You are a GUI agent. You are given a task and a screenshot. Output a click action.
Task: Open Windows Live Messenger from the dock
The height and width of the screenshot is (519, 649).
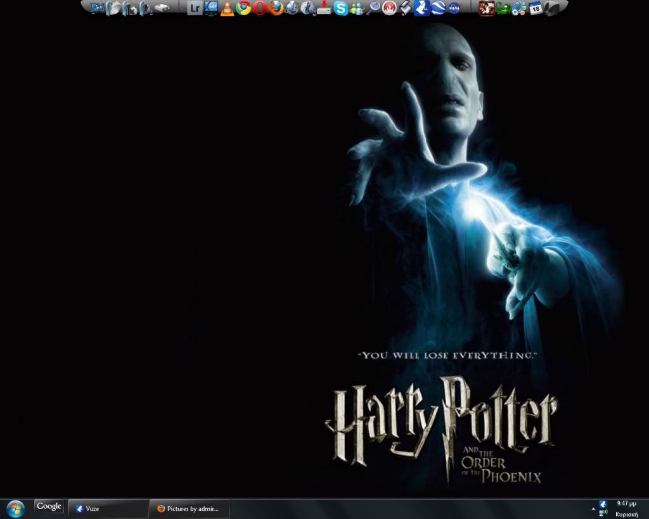pyautogui.click(x=356, y=8)
